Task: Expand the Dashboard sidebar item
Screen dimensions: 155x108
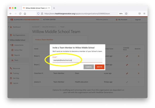Action: tap(9, 27)
